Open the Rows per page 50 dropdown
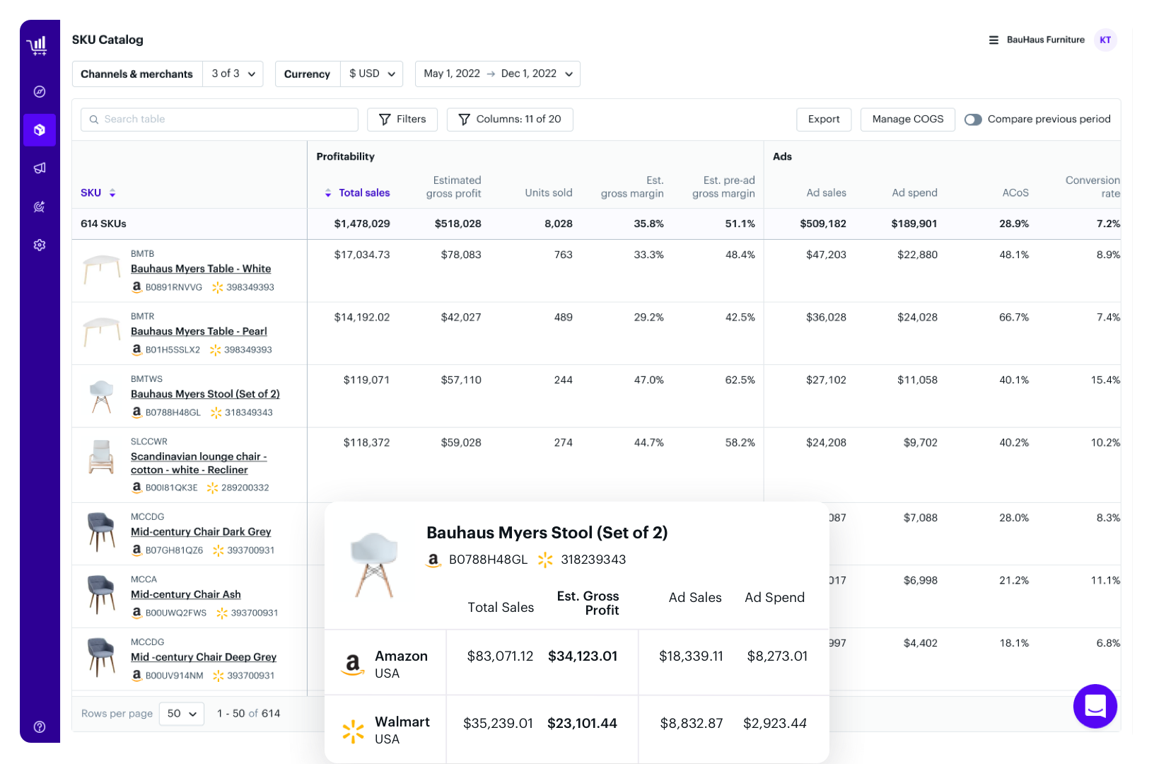Screen dimensions: 1154x764 click(x=182, y=714)
